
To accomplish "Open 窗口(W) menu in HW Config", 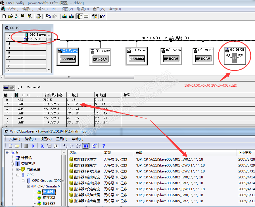I will tap(99, 9).
